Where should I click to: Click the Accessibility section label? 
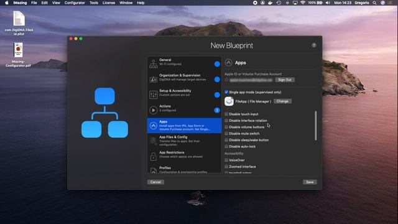234,154
